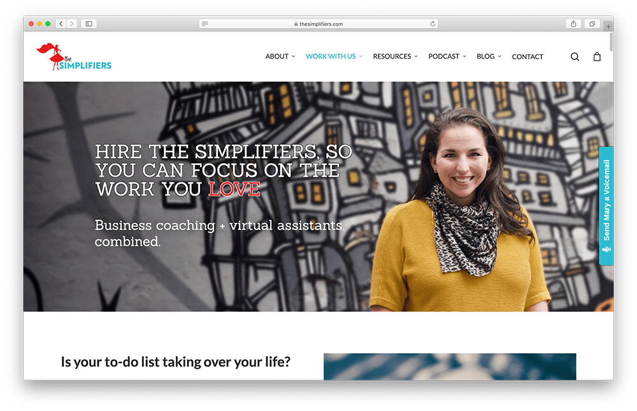Open the Podcast menu item

(x=447, y=57)
